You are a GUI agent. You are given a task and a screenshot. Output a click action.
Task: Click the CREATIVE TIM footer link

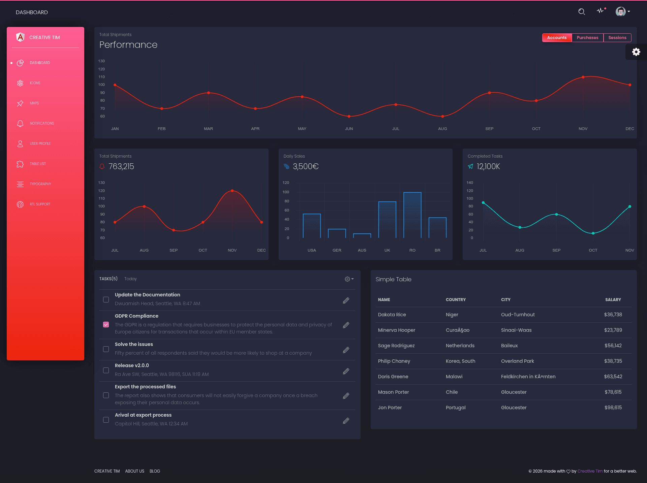(x=107, y=471)
